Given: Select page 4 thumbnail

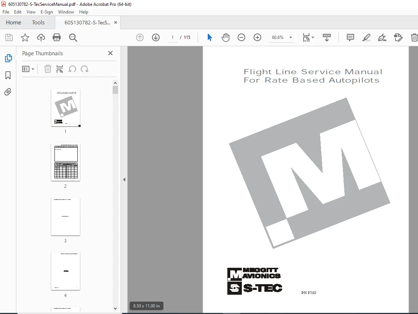Looking at the screenshot, I should pyautogui.click(x=66, y=271).
